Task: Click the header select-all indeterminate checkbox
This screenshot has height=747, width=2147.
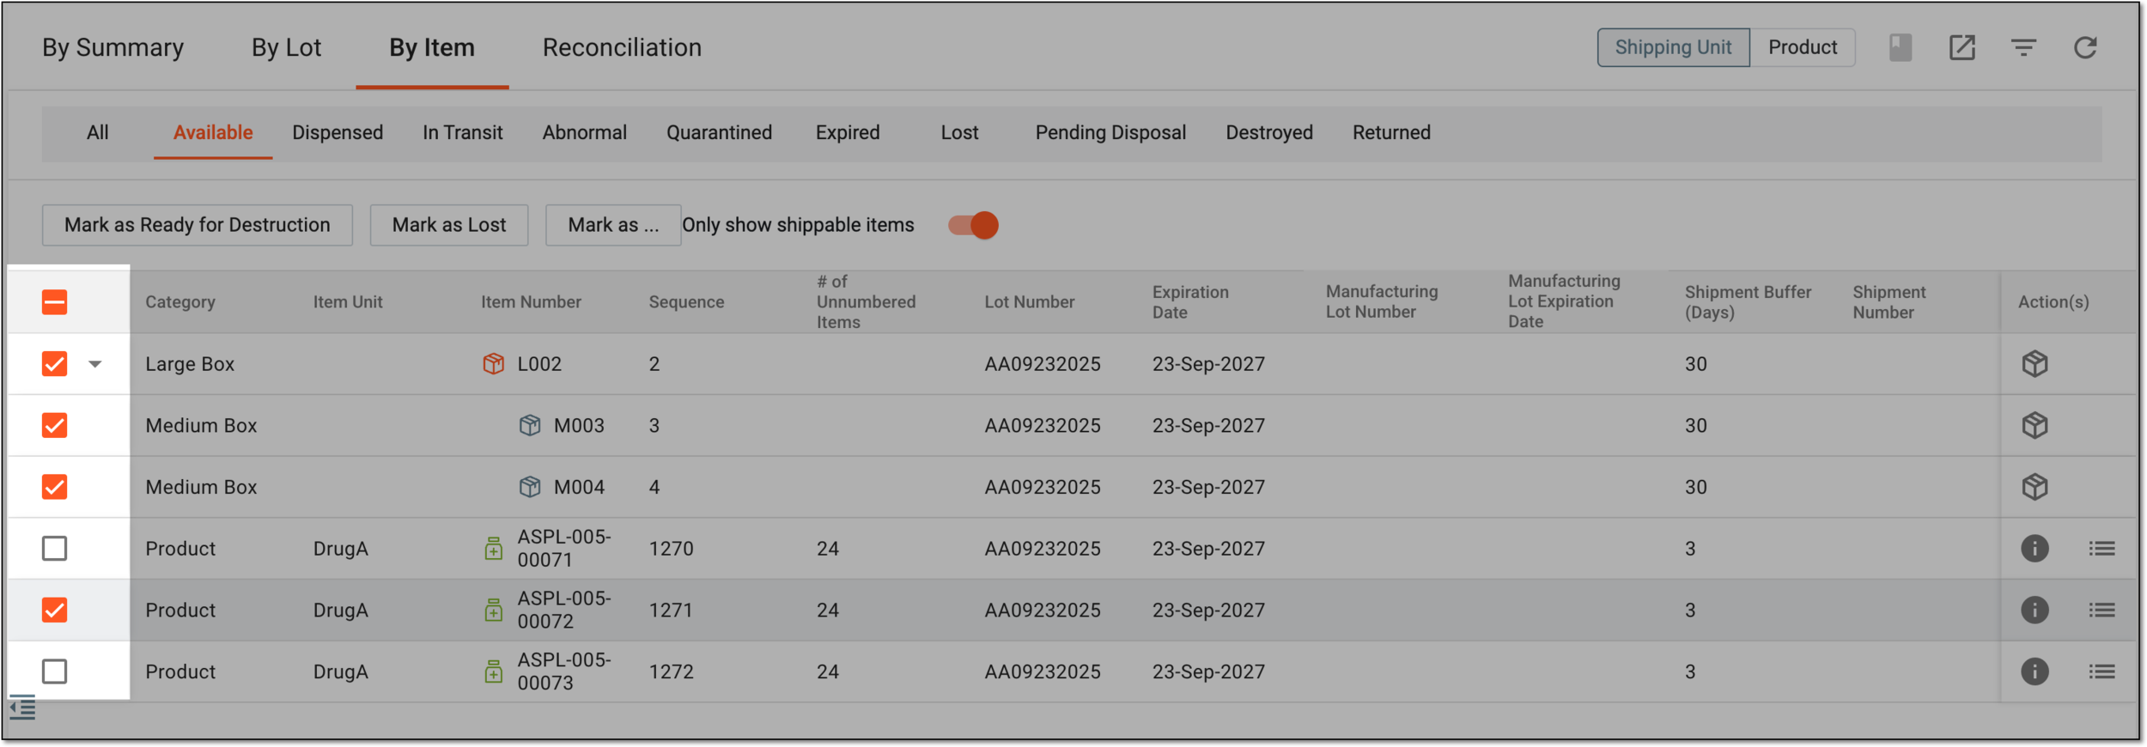Action: tap(54, 302)
